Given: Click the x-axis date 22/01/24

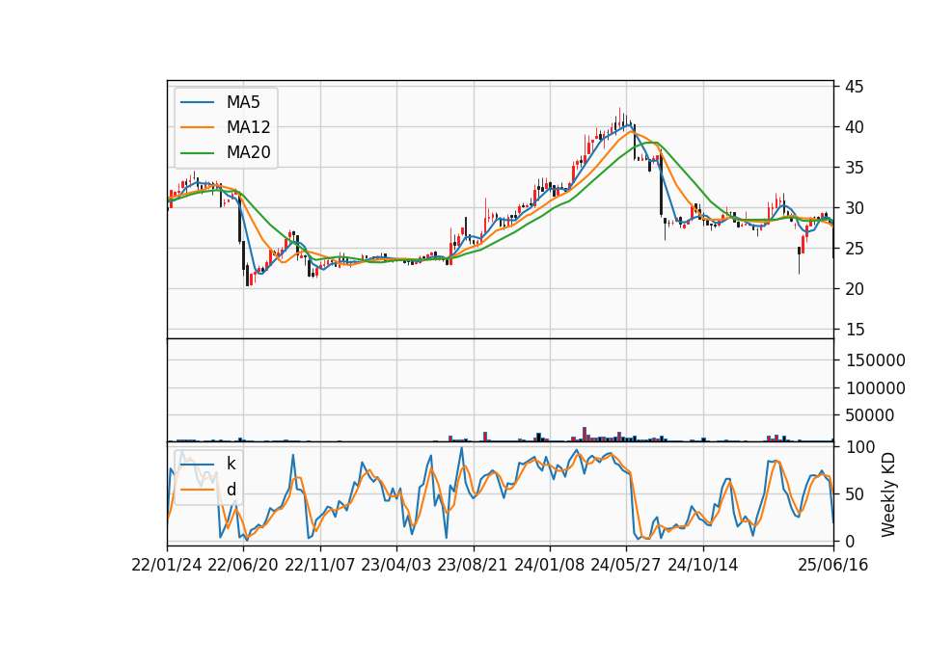Looking at the screenshot, I should point(167,565).
